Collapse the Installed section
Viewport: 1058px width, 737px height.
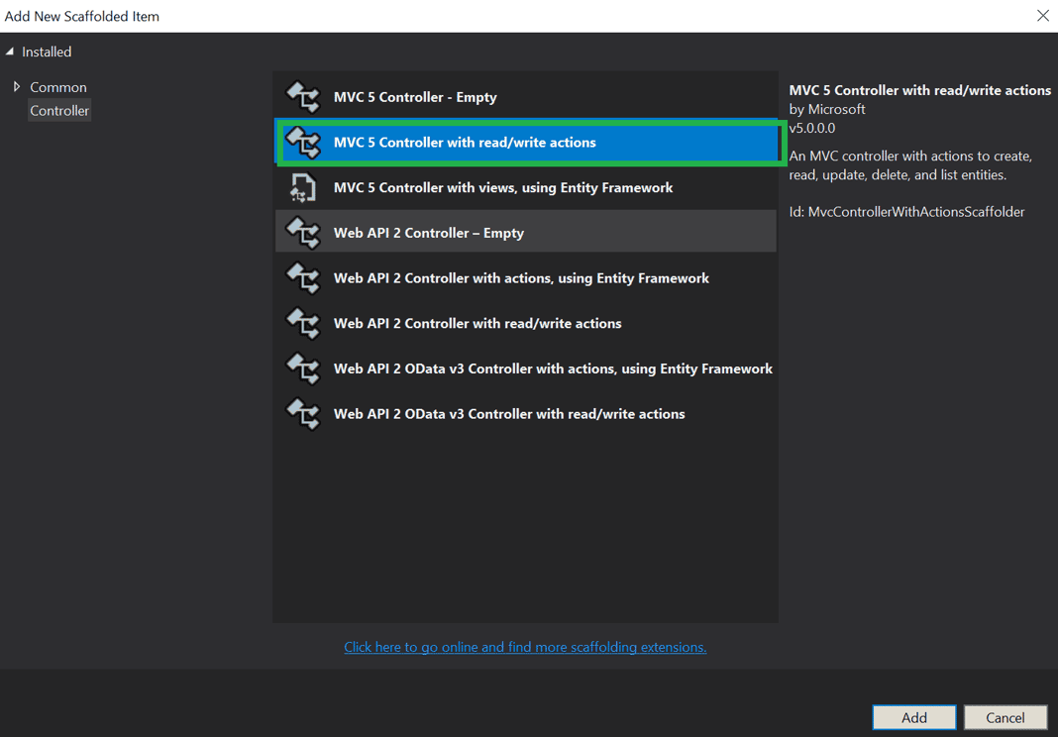pyautogui.click(x=12, y=52)
